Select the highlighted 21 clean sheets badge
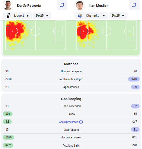Screen dimensions: 142x149 (135, 129)
